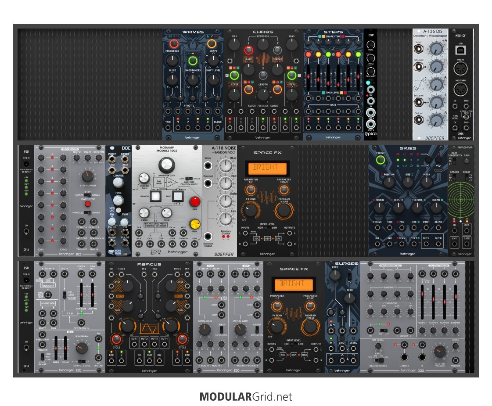Click the USB port on MIDI-CV module
Screen dimensions: 492x406
pos(460,50)
